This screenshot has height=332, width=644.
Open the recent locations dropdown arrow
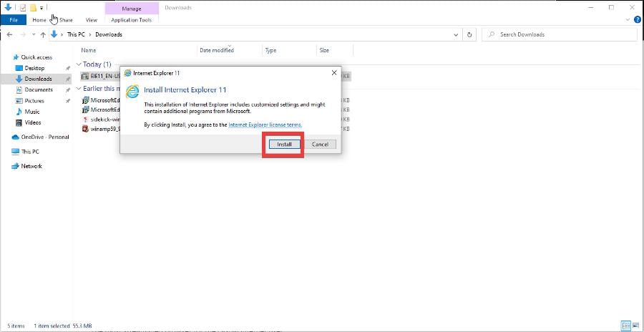[34, 35]
